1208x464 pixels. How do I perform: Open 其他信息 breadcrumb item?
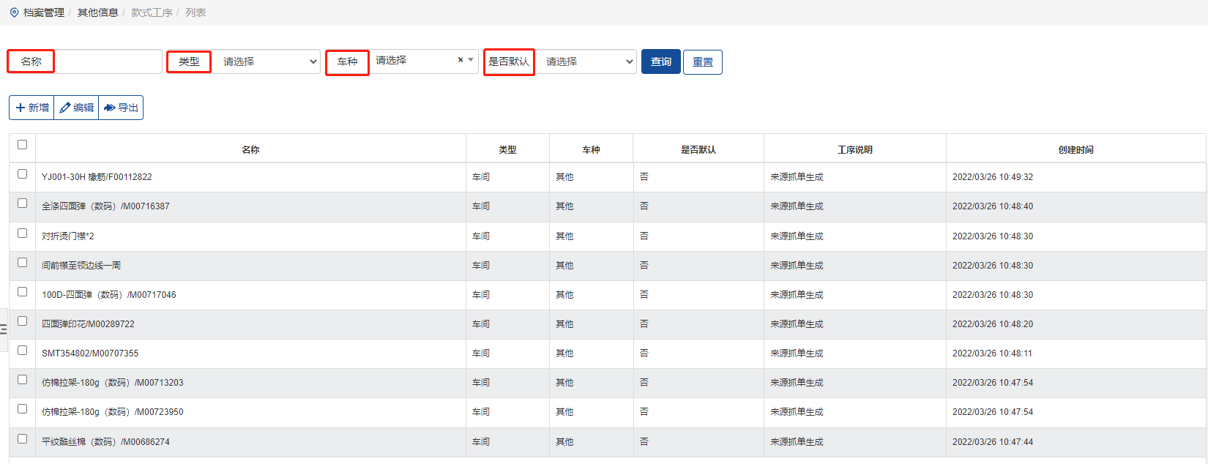(97, 12)
